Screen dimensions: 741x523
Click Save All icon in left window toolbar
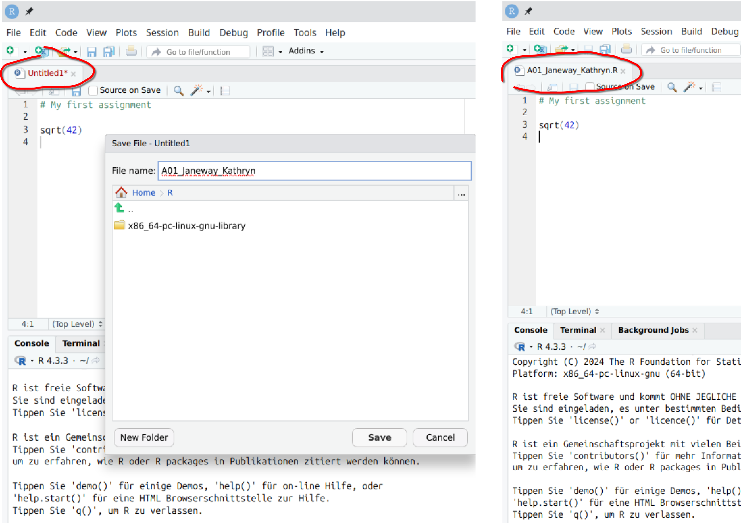pyautogui.click(x=109, y=52)
